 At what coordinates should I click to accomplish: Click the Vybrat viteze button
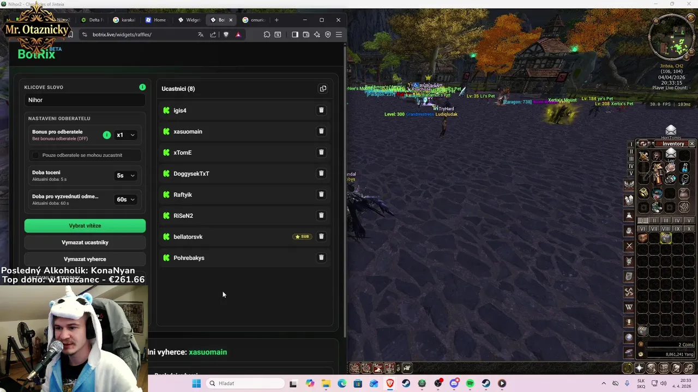point(85,225)
